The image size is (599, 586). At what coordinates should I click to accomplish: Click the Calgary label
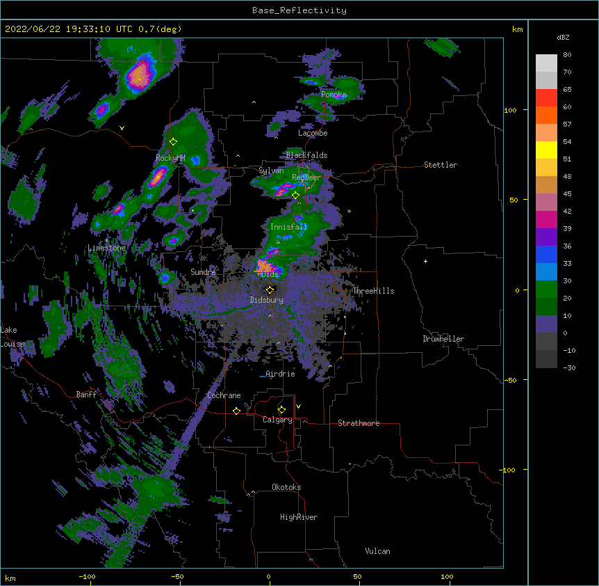(277, 420)
